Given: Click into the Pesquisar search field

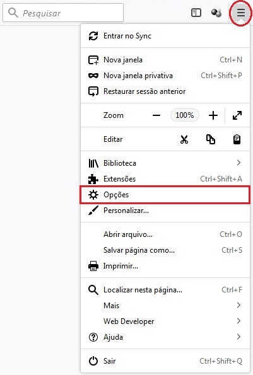Looking at the screenshot, I should coord(63,13).
